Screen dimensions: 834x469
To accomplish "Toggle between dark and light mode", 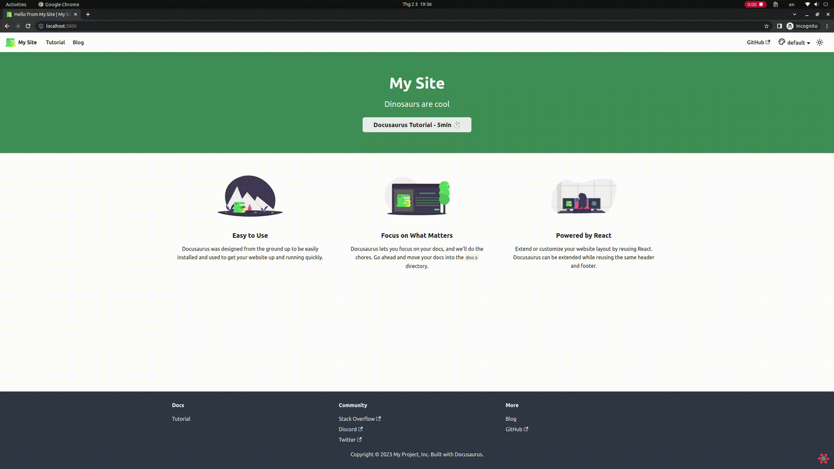I will [819, 42].
